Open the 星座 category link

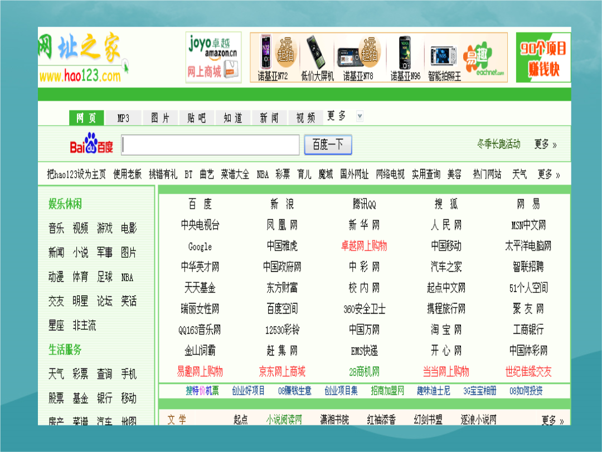pyautogui.click(x=56, y=325)
